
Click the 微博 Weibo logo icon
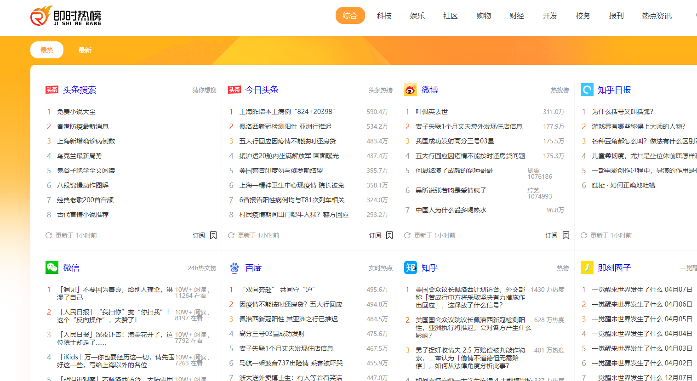click(x=411, y=90)
